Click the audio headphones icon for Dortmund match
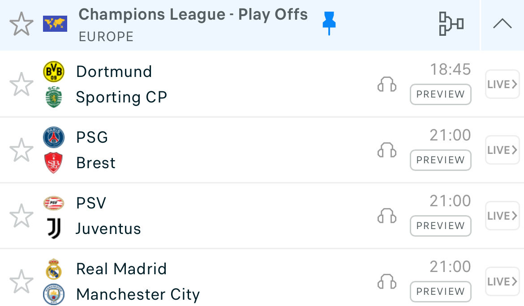The height and width of the screenshot is (306, 524). click(387, 84)
